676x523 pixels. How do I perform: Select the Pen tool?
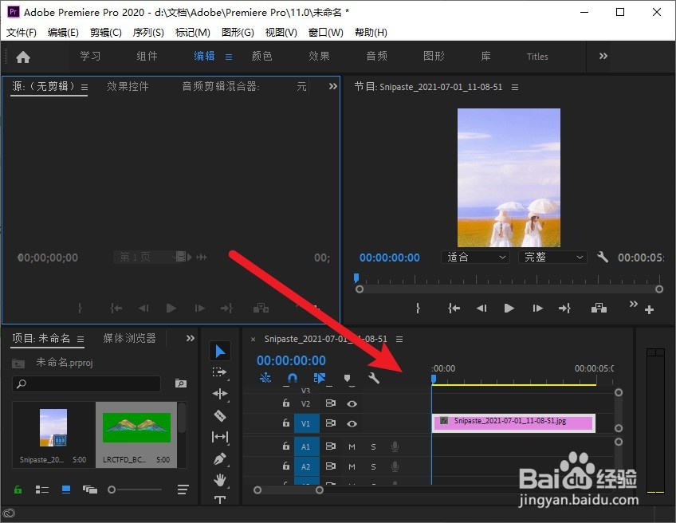[220, 458]
